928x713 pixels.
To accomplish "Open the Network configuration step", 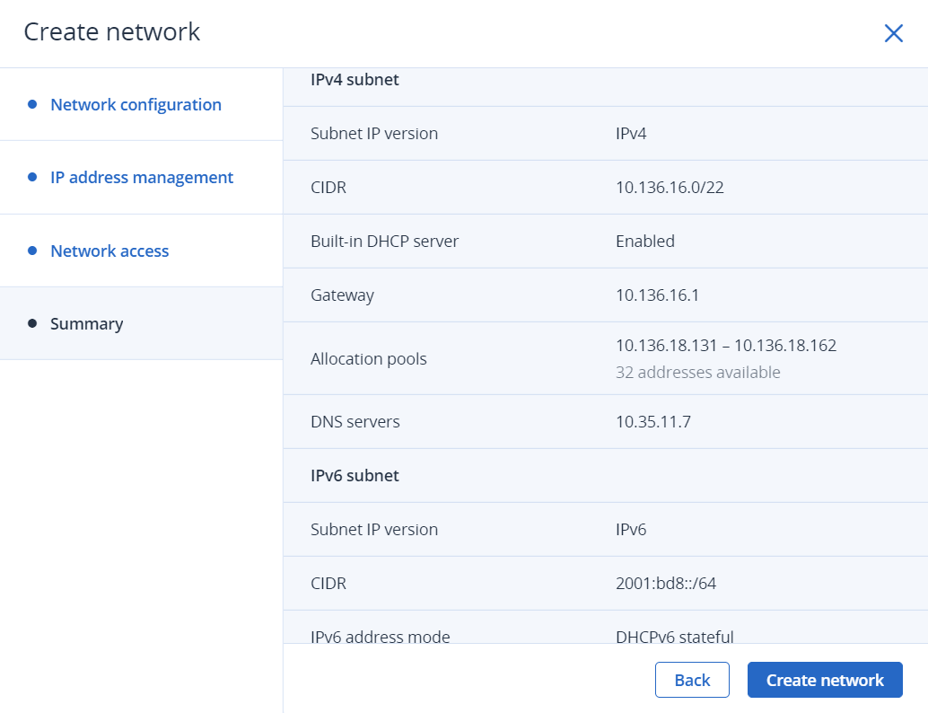I will tap(136, 104).
